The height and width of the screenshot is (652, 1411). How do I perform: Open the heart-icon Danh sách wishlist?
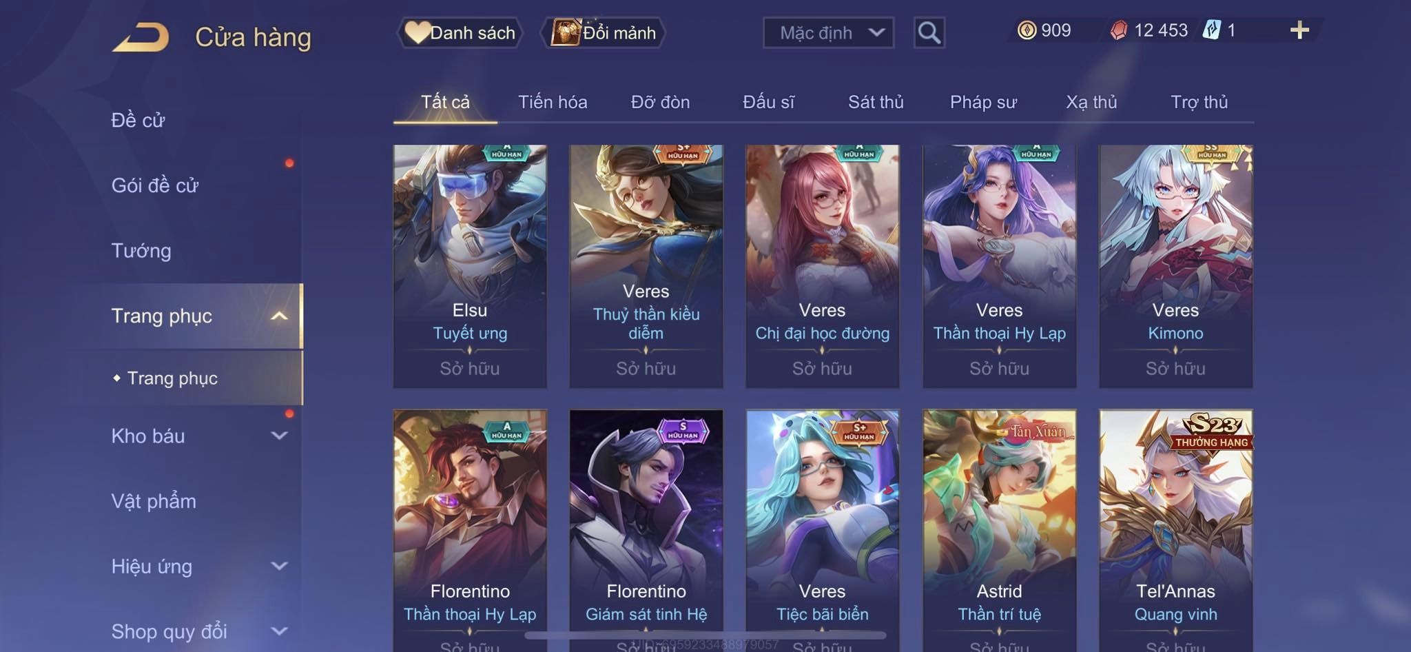click(x=460, y=32)
